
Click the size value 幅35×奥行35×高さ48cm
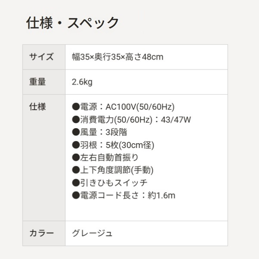click(x=118, y=57)
